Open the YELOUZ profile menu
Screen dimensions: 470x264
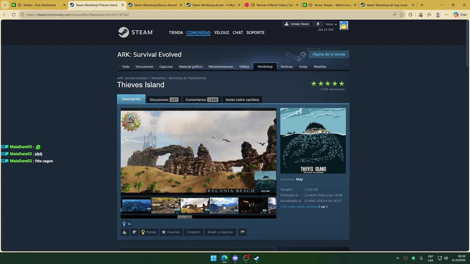click(x=221, y=32)
